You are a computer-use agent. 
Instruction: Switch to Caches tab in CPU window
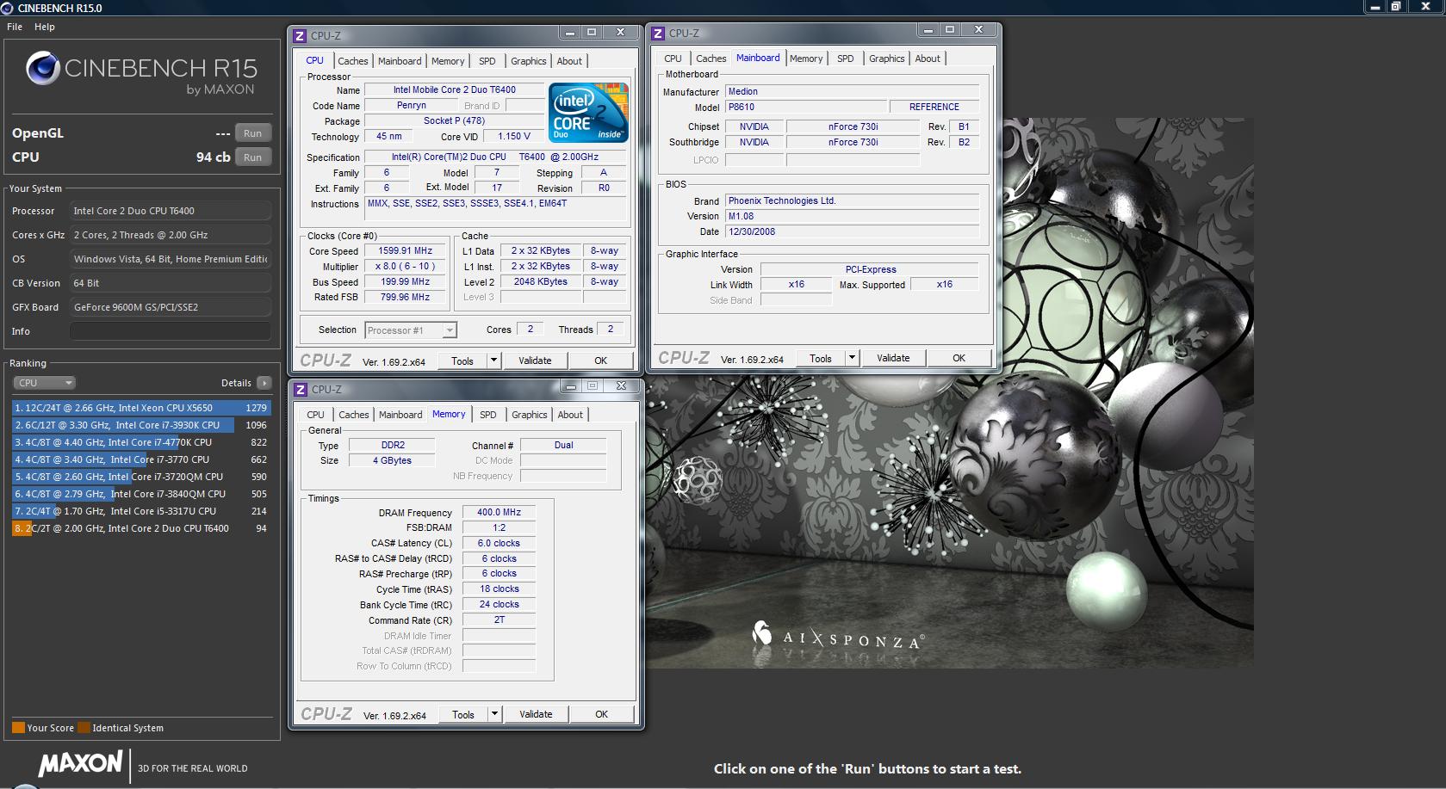(353, 61)
